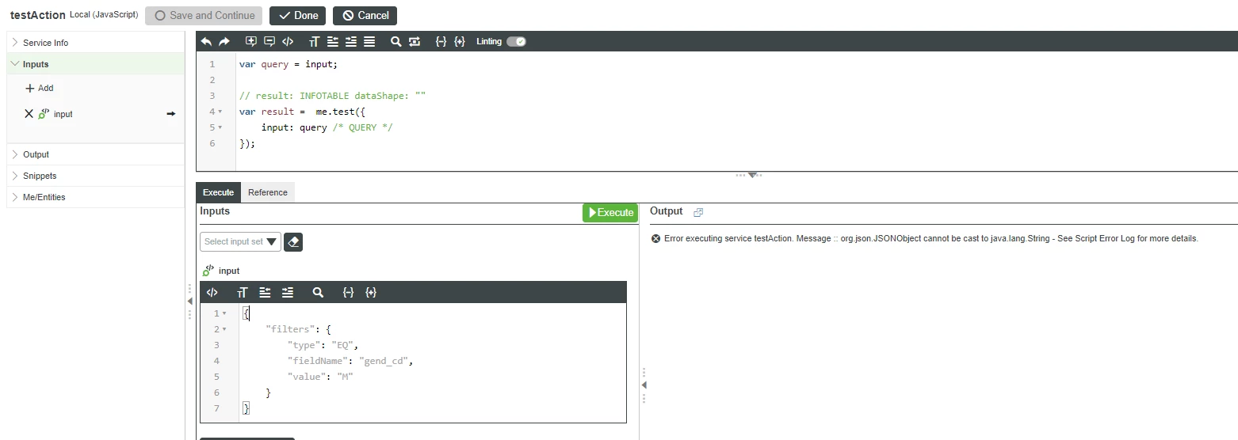
Task: Click the collapse arrow between Inputs and Output panes
Action: [644, 385]
